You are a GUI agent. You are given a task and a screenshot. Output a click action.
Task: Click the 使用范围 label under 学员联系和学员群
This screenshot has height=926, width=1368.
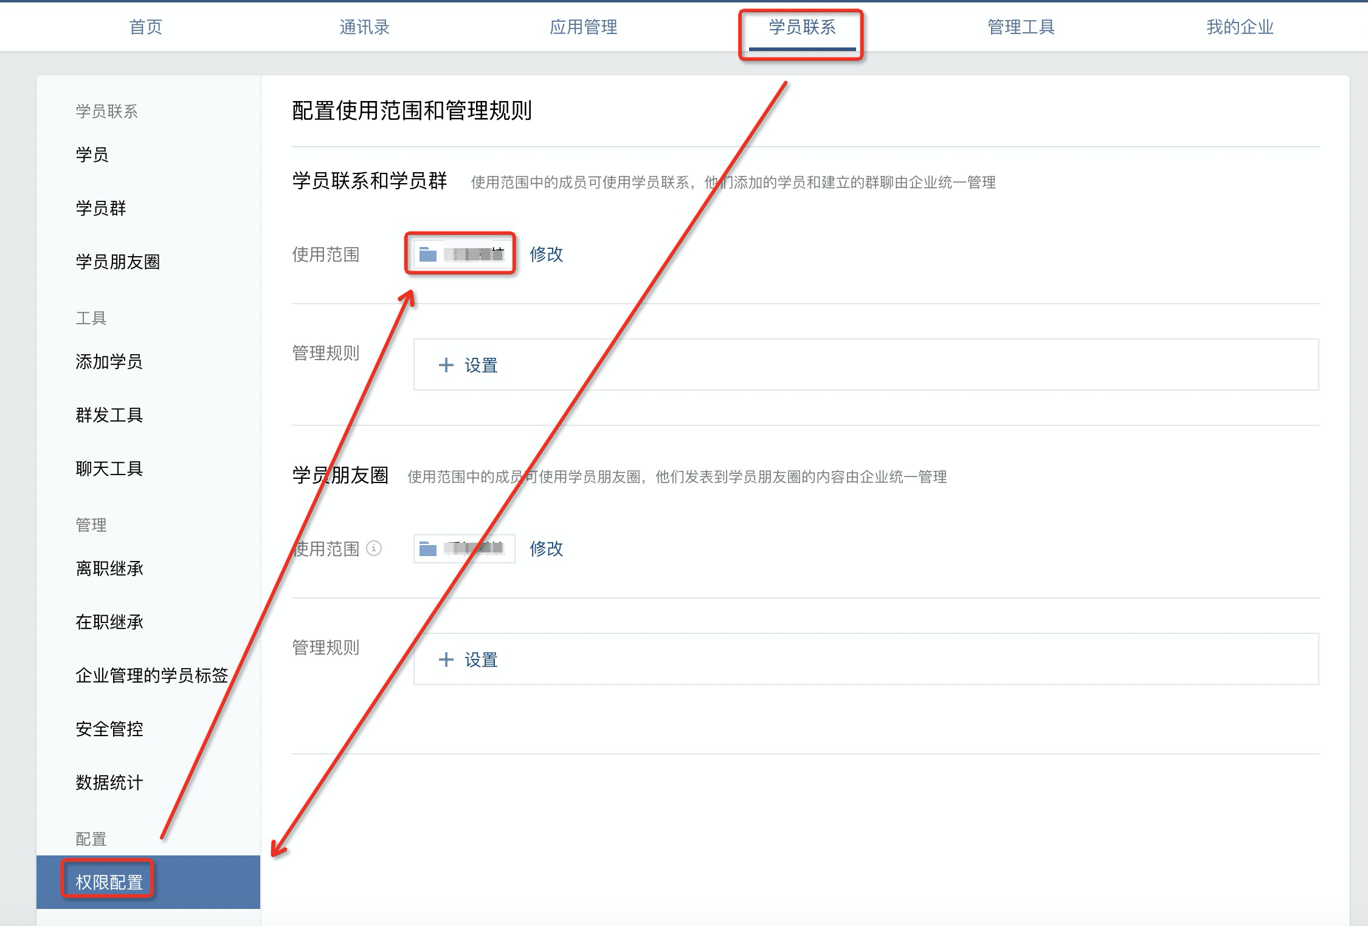click(326, 254)
